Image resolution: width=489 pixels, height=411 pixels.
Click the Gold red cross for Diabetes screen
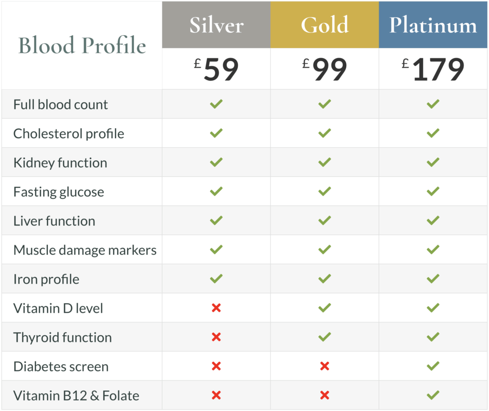pos(325,366)
